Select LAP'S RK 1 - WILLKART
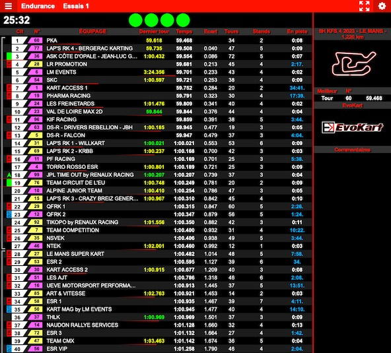Image resolution: width=391 pixels, height=353 pixels. 75,143
